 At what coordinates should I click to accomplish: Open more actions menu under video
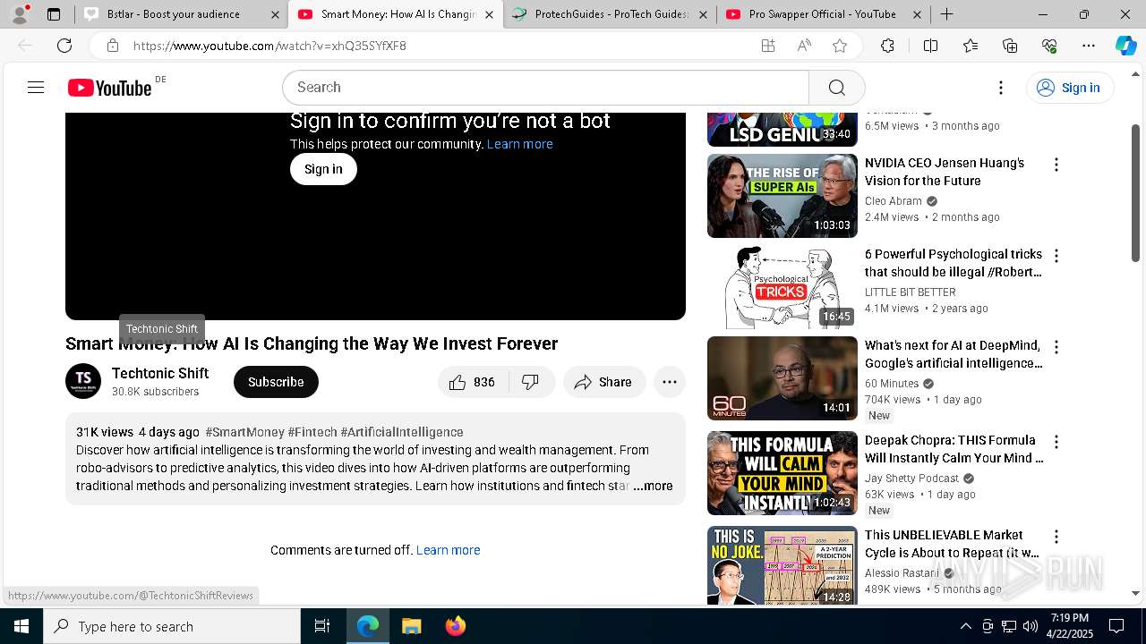click(670, 382)
